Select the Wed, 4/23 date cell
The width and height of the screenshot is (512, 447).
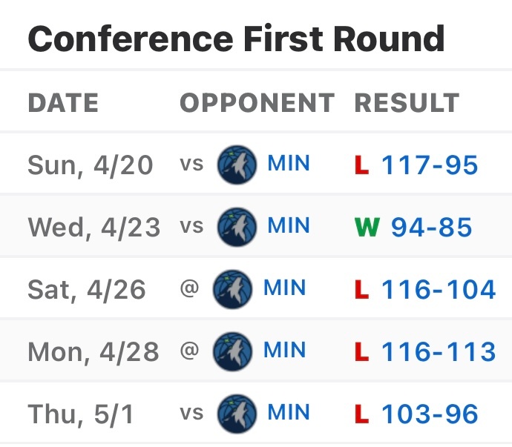pyautogui.click(x=93, y=228)
